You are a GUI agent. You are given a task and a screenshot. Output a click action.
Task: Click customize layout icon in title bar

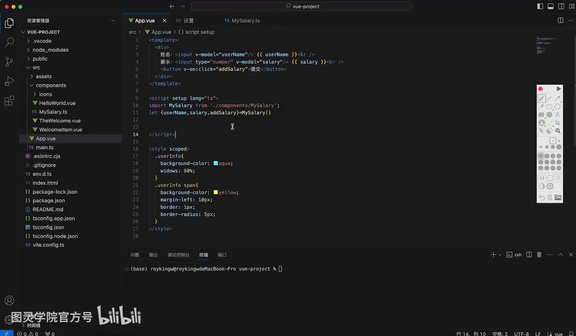click(571, 7)
